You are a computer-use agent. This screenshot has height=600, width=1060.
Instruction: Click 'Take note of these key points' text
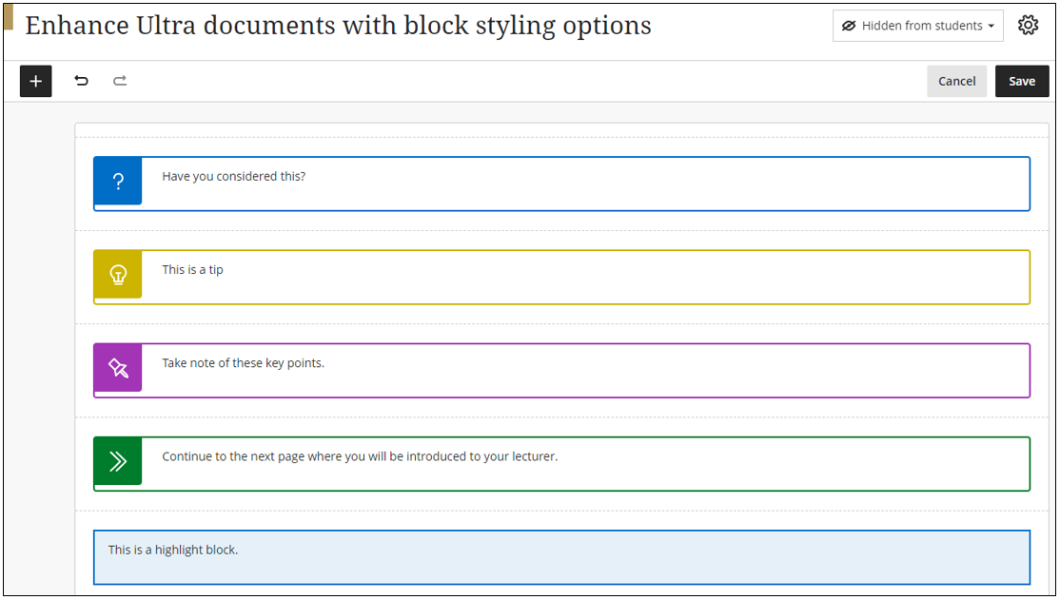244,362
